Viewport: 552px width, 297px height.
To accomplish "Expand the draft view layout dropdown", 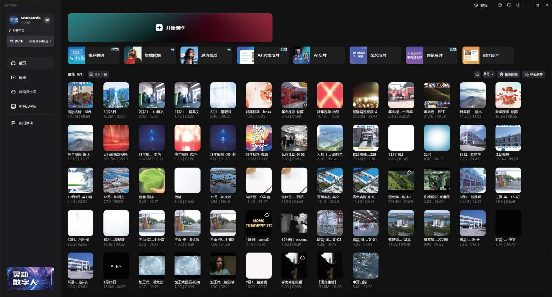I will pyautogui.click(x=488, y=74).
